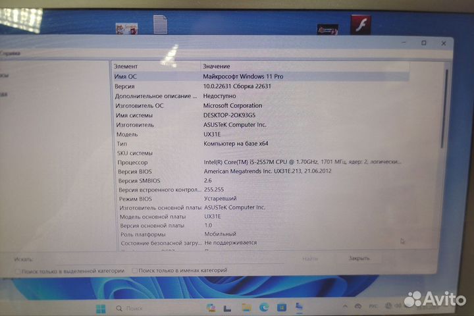This screenshot has width=474, height=316.
Task: Open Microsoft Store icon on taskbar
Action: coord(282,307)
